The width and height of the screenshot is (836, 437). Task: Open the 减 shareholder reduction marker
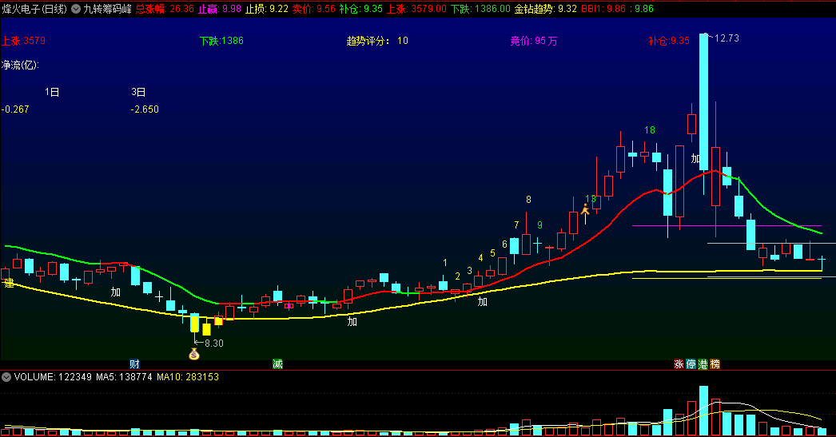click(278, 364)
